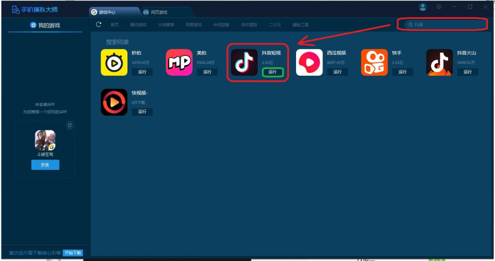Click the 抖音短视频 app icon
The image size is (495, 261).
[244, 62]
